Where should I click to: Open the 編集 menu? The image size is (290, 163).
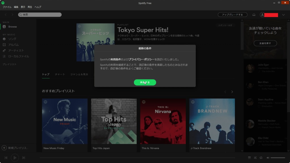[16, 7]
